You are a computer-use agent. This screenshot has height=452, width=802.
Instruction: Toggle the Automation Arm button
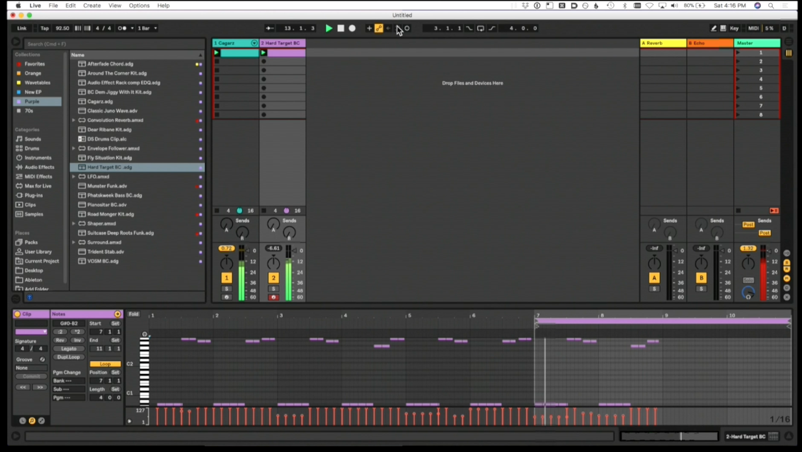point(379,29)
